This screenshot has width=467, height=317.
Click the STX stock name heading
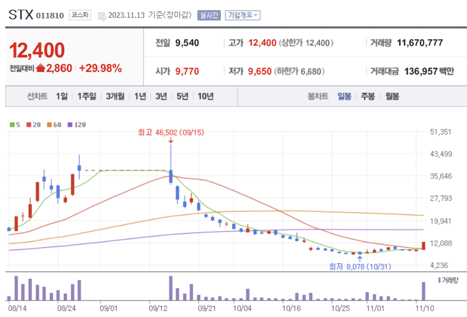pyautogui.click(x=21, y=14)
